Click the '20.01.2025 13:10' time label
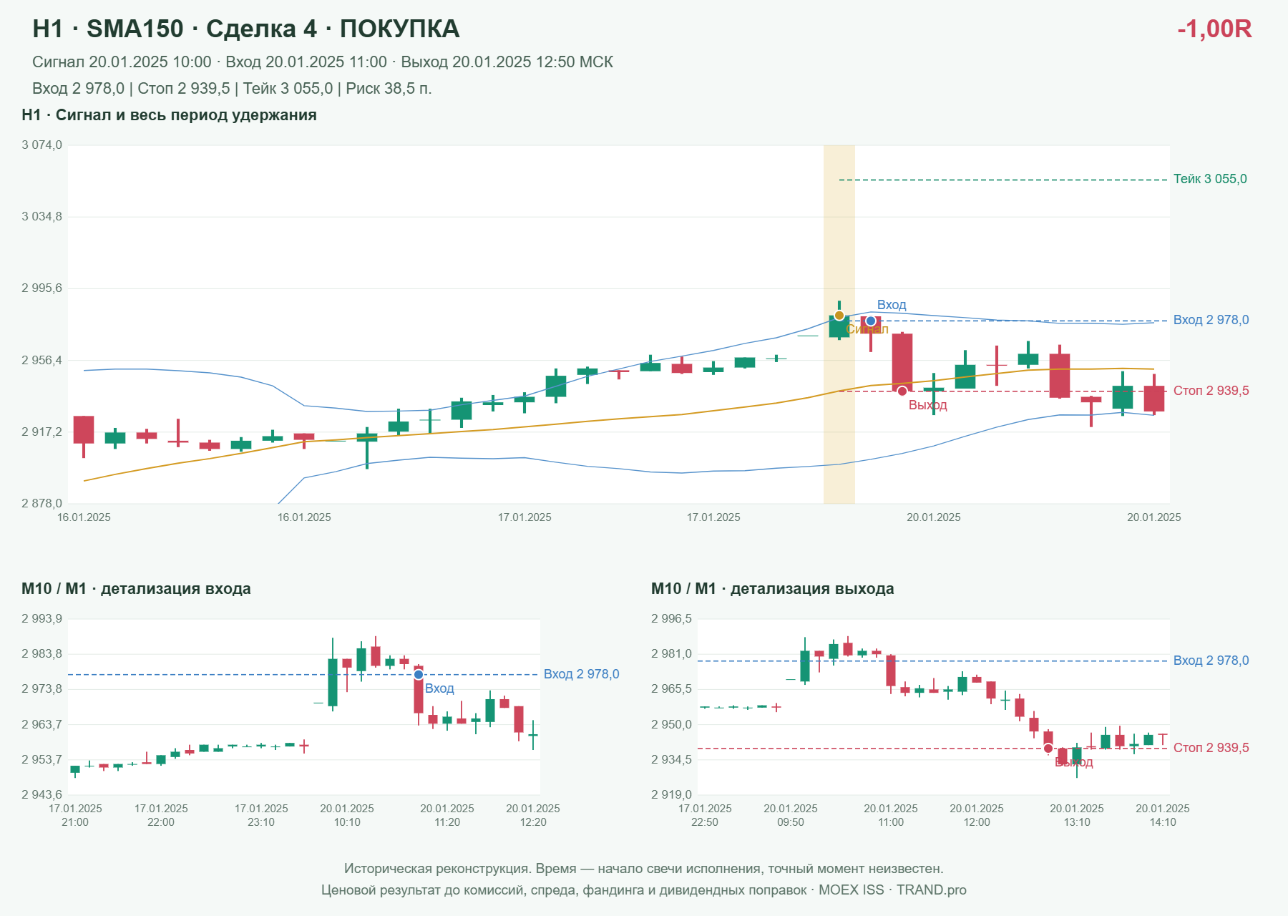The width and height of the screenshot is (1288, 916). click(1077, 815)
